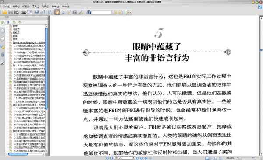Open the 第一章 chapter bookmark
The image size is (263, 160).
(29, 42)
